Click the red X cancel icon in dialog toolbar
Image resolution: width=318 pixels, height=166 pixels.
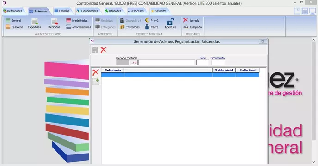[104, 50]
